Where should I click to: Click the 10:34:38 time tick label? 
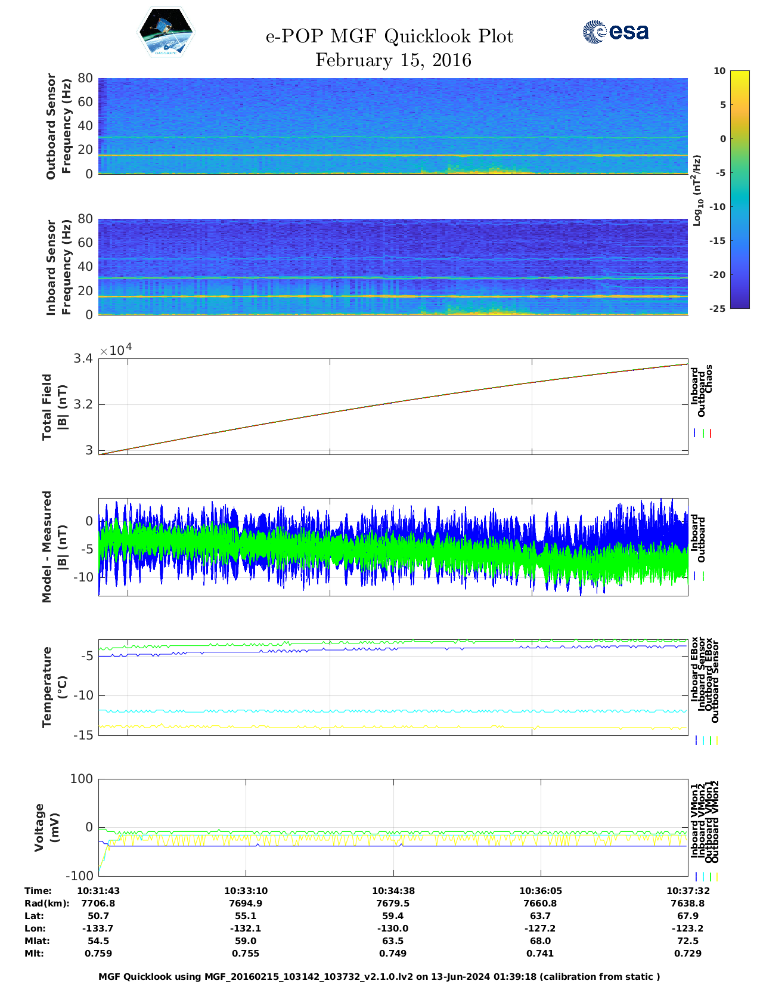click(x=393, y=890)
